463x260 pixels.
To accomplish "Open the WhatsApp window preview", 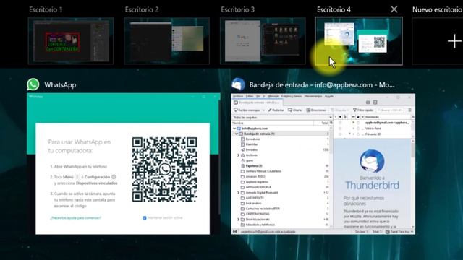I will pos(124,164).
